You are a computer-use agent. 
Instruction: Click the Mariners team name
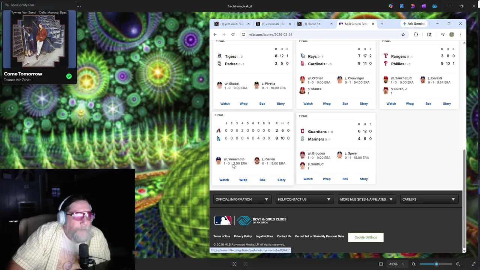(316, 139)
